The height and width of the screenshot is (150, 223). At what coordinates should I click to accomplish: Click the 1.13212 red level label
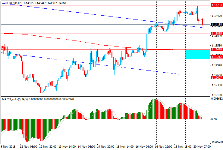217,57
